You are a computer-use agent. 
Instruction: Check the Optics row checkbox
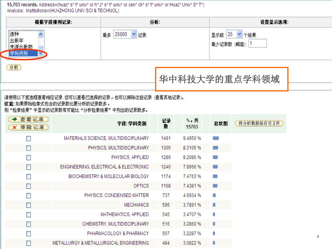click(x=29, y=186)
